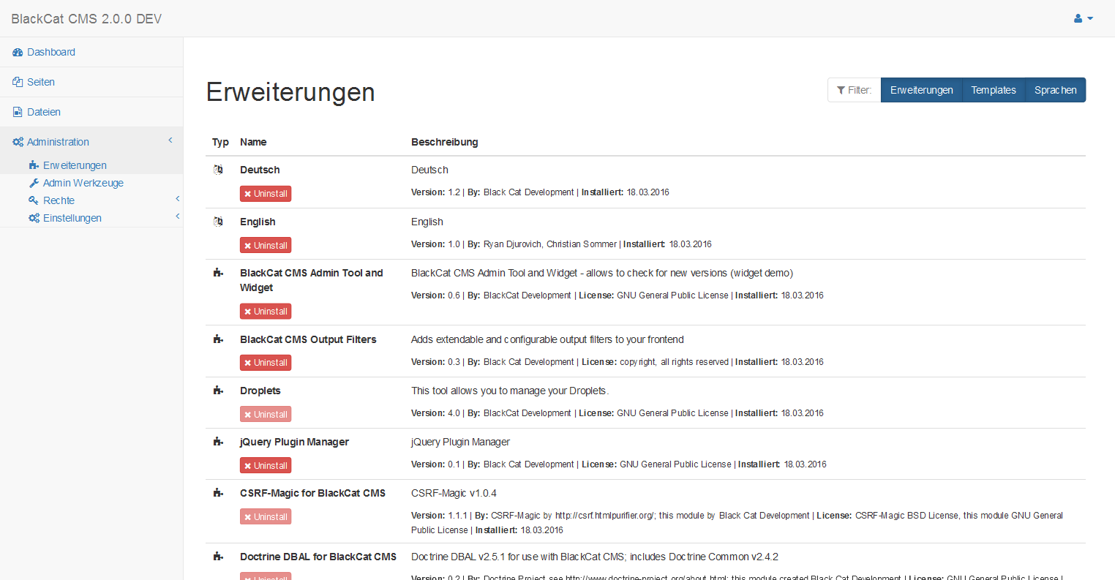Click the Dateien file icon
1115x580 pixels.
tap(18, 112)
